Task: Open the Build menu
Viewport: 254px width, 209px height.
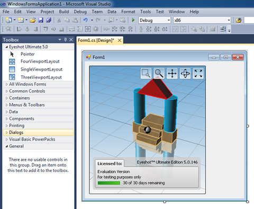Action: pyautogui.click(x=64, y=12)
